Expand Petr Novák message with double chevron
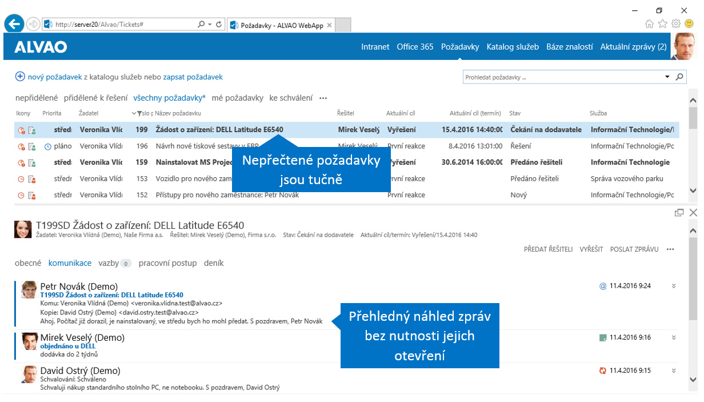This screenshot has width=704, height=402. click(x=674, y=286)
